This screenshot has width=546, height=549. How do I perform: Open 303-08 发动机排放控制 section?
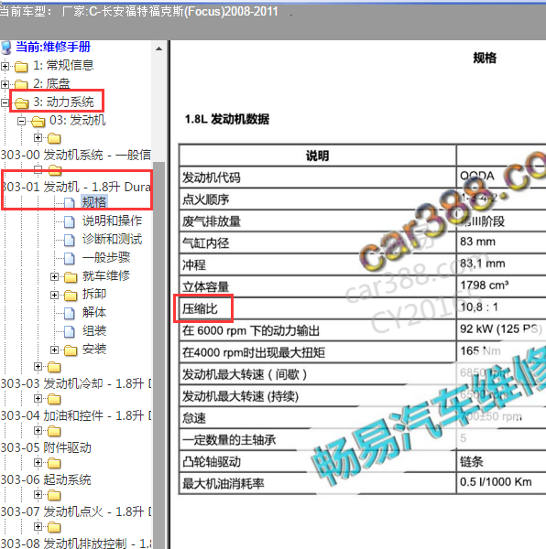(x=76, y=543)
